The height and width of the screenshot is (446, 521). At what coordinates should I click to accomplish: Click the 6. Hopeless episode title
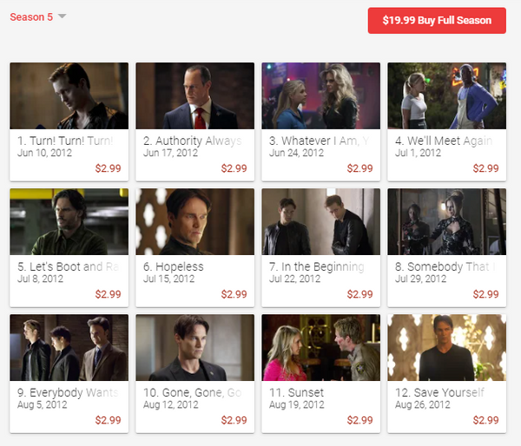(x=174, y=266)
